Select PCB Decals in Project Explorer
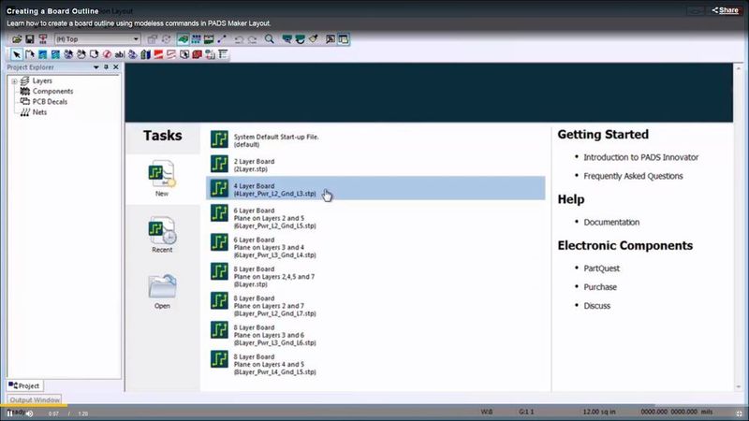749x421 pixels. pyautogui.click(x=50, y=102)
